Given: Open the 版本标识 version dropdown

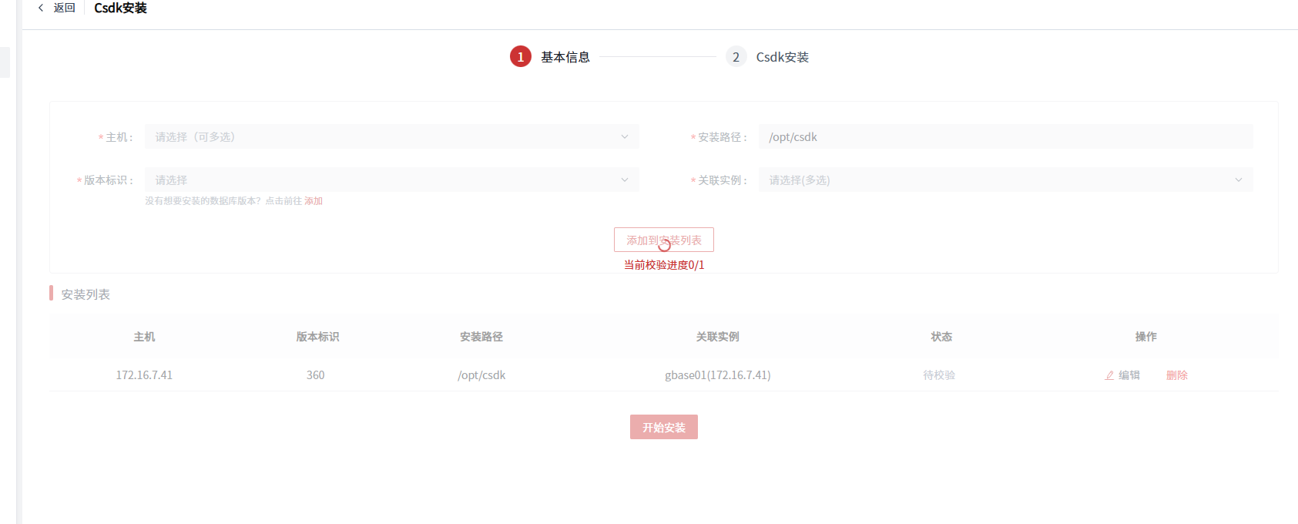Looking at the screenshot, I should click(x=391, y=180).
